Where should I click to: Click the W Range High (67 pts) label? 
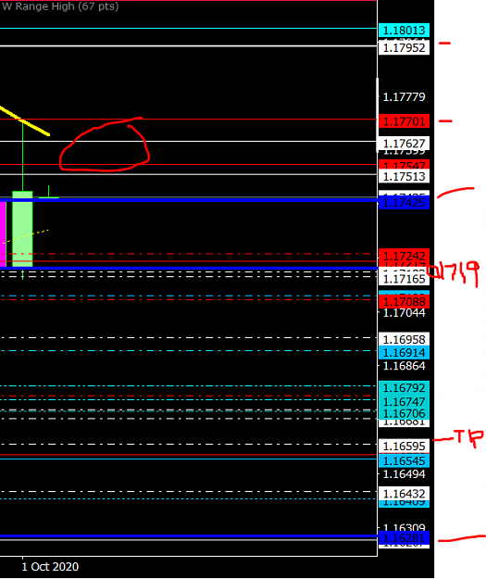pyautogui.click(x=60, y=6)
